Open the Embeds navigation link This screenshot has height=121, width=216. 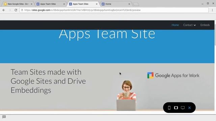tap(205, 25)
